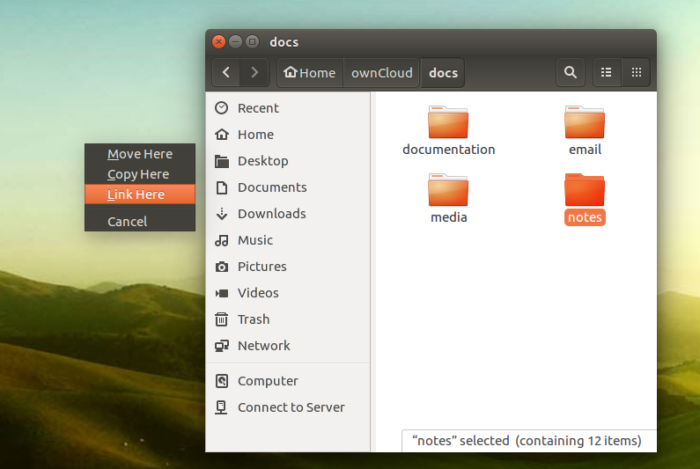700x469 pixels.
Task: Switch to list view
Action: pyautogui.click(x=607, y=72)
